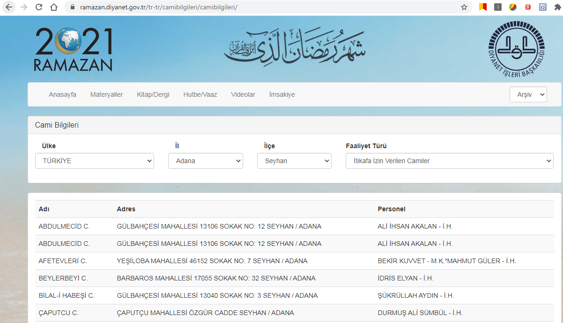Open the Hutbe/Vaaz menu item
The height and width of the screenshot is (323, 563).
point(200,94)
